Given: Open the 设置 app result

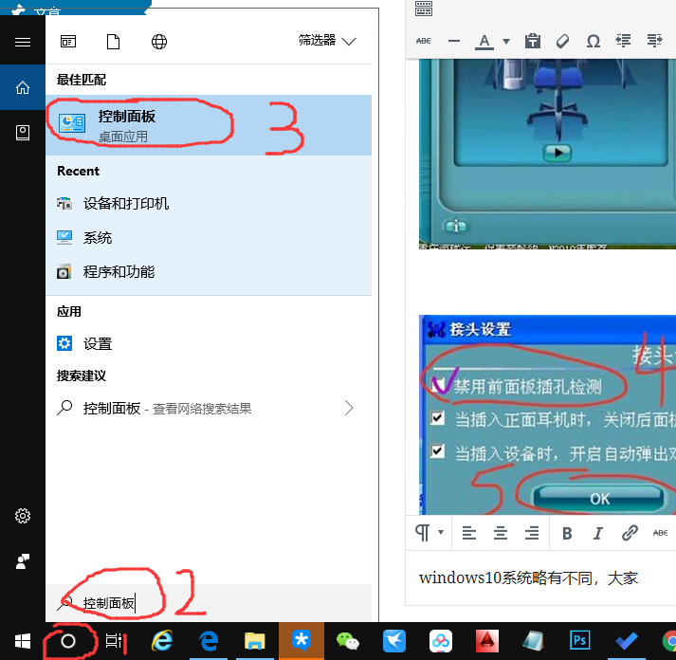Looking at the screenshot, I should tap(209, 343).
